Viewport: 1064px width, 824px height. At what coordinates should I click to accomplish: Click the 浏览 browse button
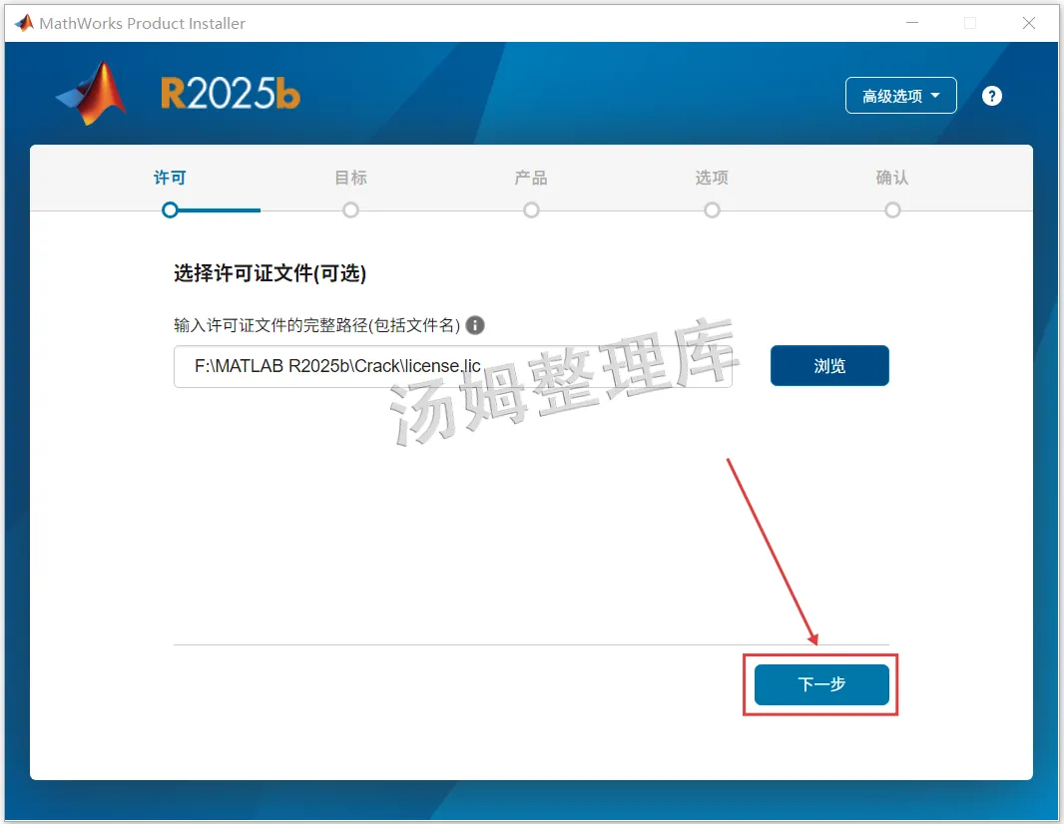point(829,365)
